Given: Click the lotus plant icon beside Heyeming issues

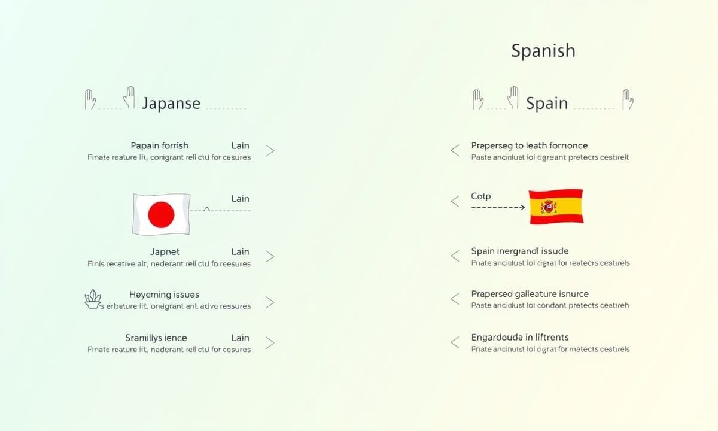Looking at the screenshot, I should coord(93,299).
